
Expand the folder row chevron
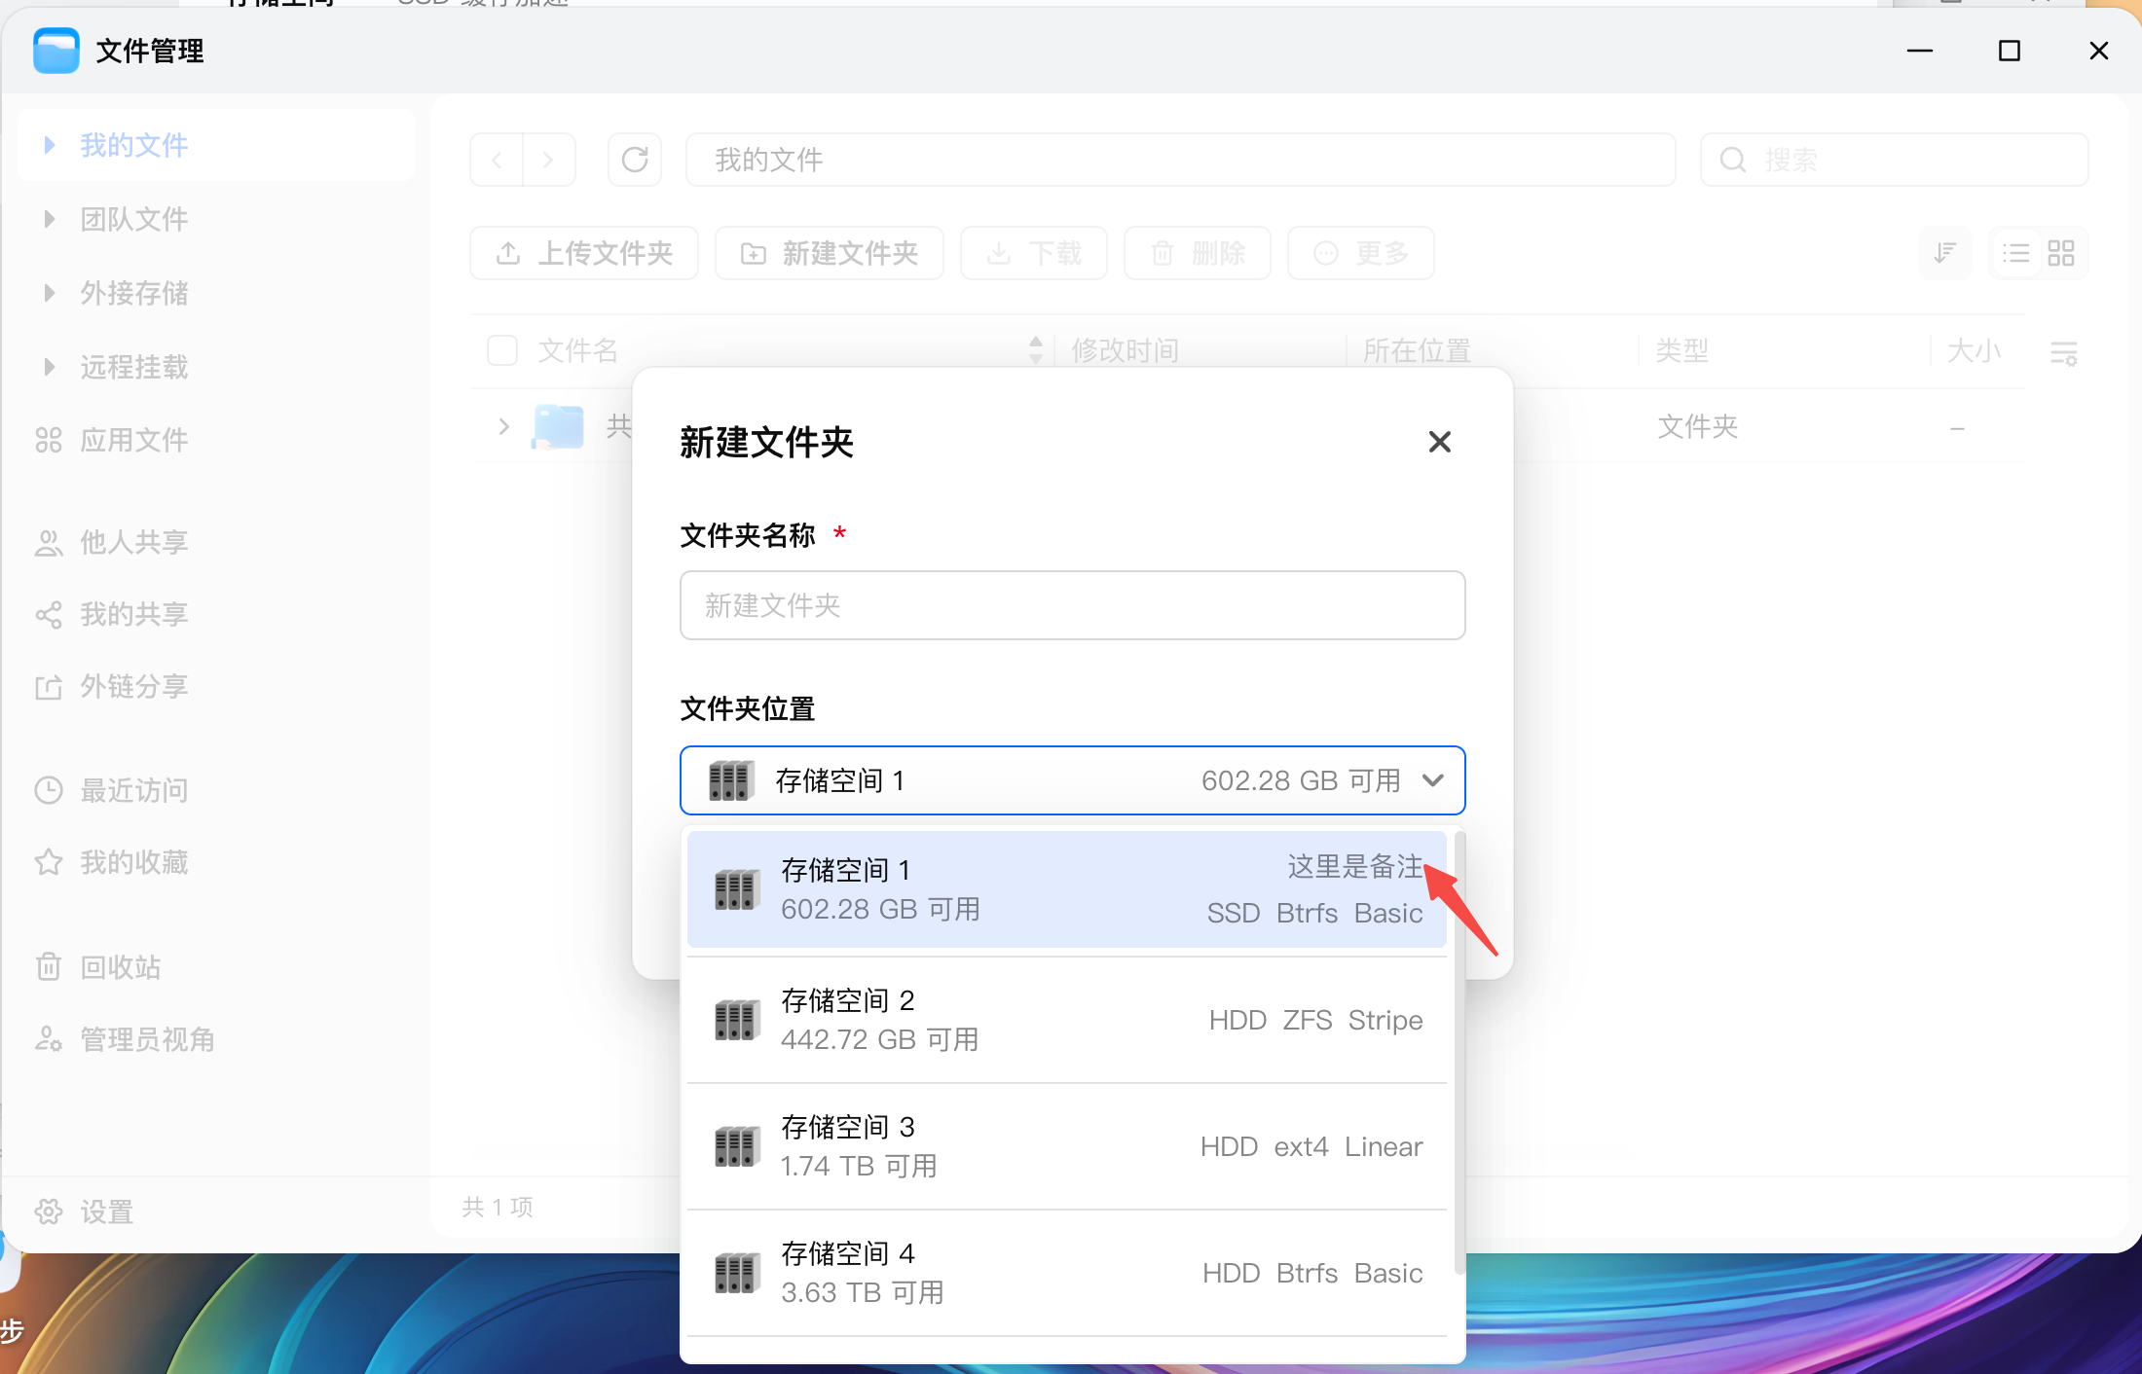[x=503, y=426]
